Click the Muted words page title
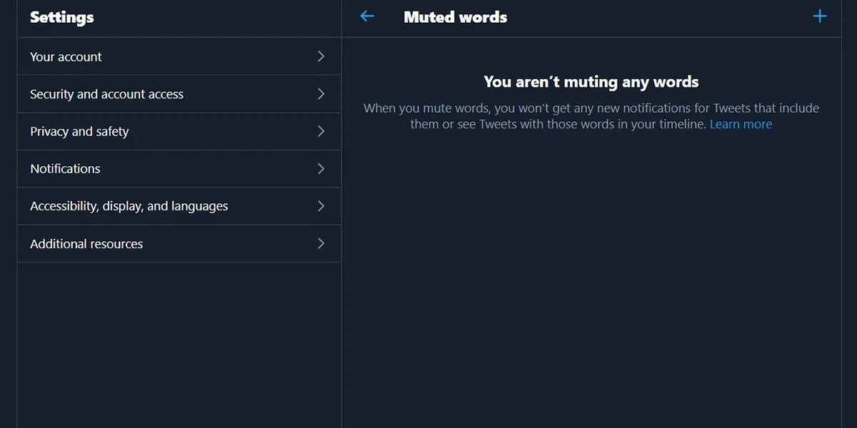 point(455,17)
